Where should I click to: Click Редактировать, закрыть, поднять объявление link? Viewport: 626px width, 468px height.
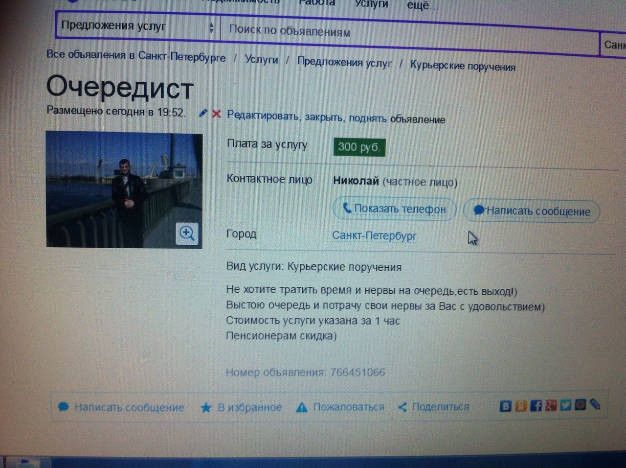[336, 117]
